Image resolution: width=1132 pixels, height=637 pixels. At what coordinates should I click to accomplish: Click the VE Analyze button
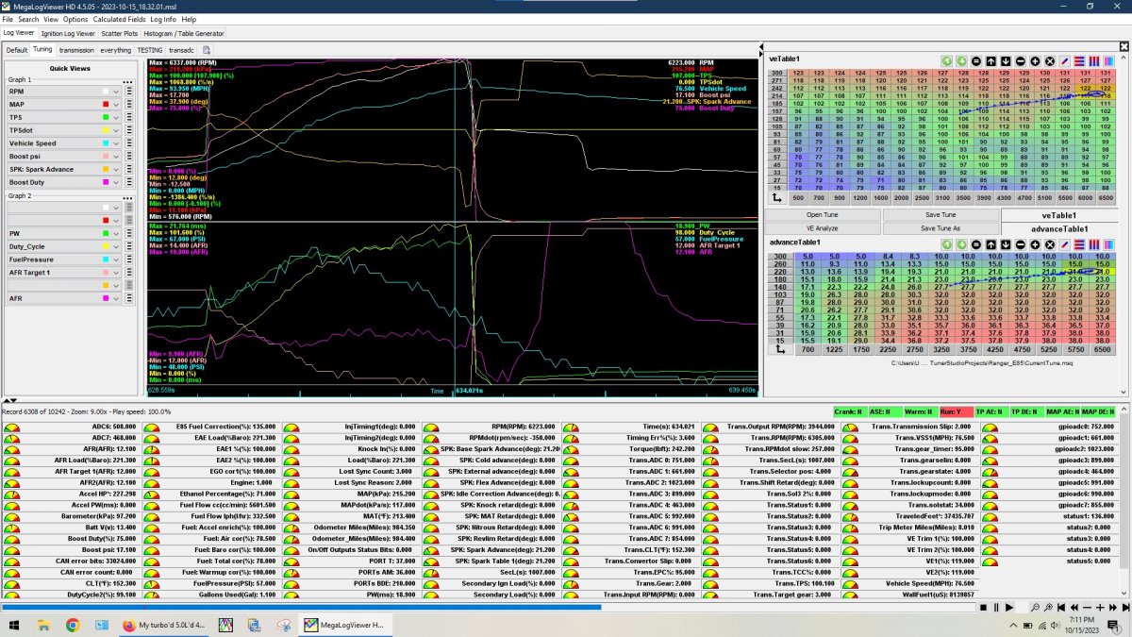(822, 228)
